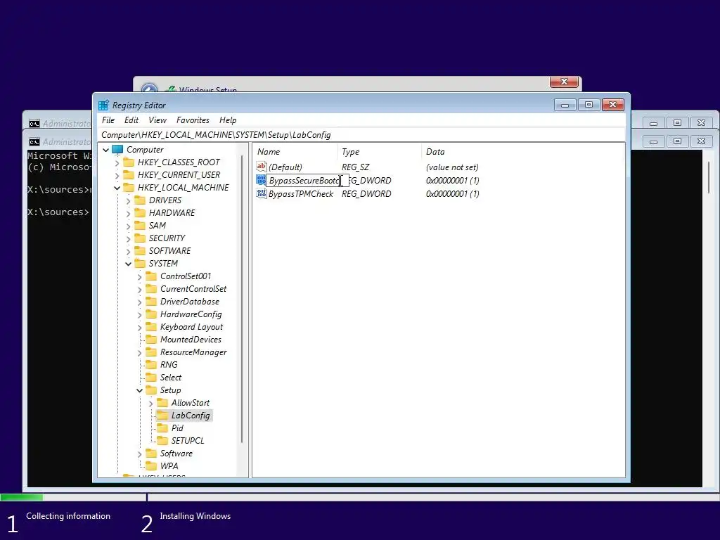Click the Computer icon in tree

[x=117, y=150]
